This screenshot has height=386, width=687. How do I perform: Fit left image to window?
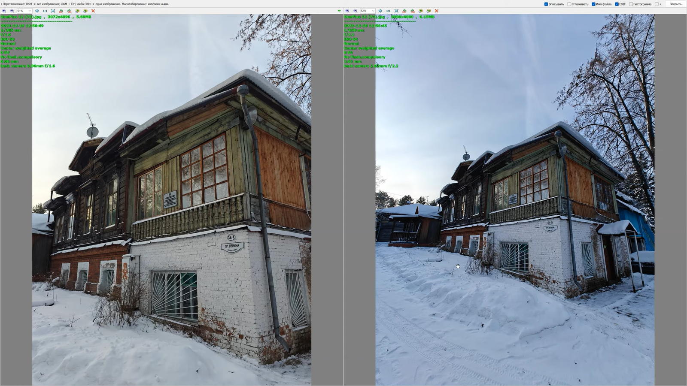click(53, 11)
